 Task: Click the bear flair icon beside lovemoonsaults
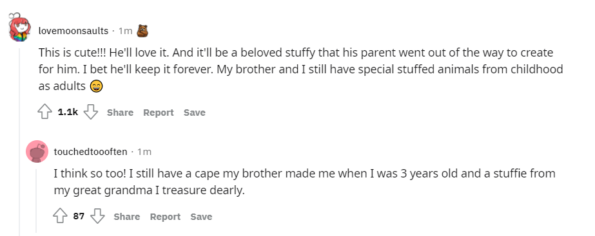(142, 31)
